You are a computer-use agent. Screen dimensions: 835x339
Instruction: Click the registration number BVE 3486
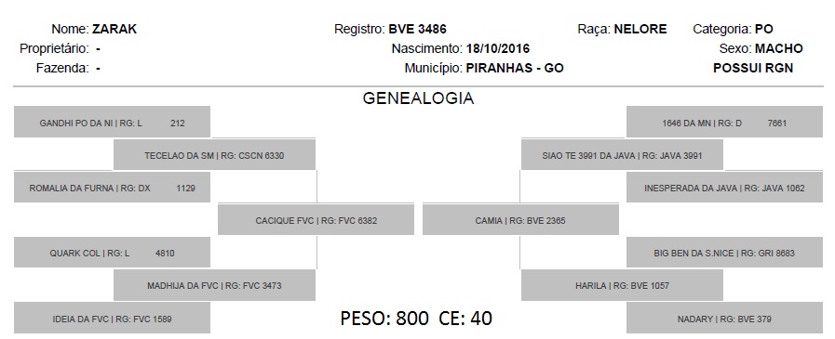[417, 29]
